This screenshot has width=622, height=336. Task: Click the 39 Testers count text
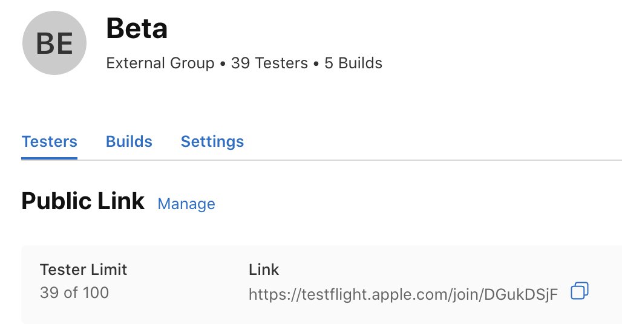pos(269,63)
